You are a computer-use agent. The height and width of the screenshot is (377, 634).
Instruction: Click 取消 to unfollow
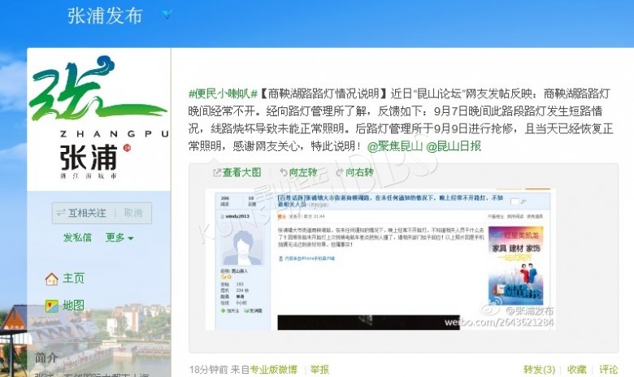click(x=132, y=213)
